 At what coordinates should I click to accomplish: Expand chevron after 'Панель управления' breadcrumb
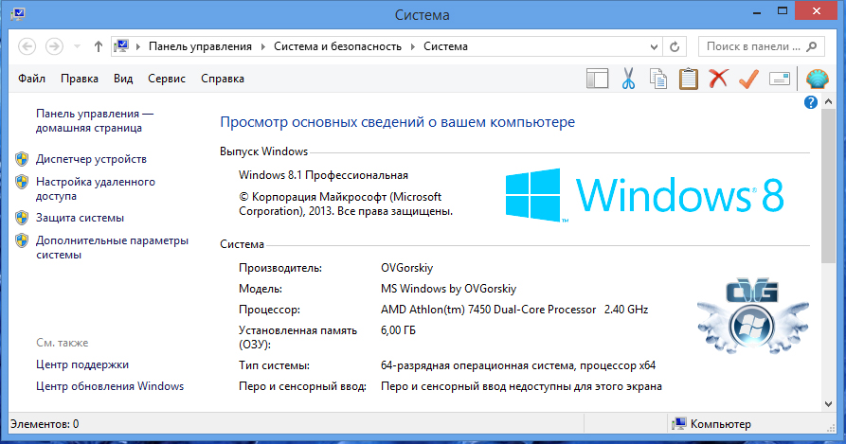click(263, 47)
